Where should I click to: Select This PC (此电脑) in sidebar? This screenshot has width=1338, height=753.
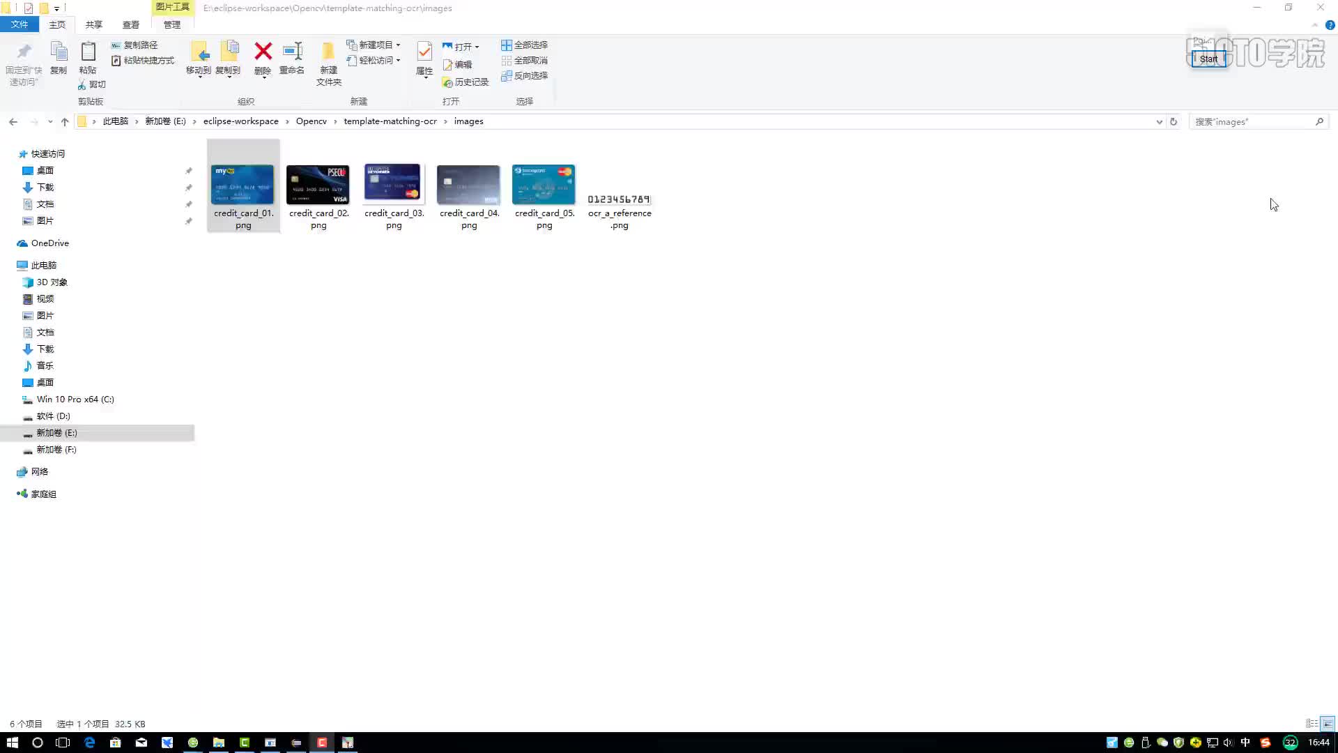[x=37, y=266]
